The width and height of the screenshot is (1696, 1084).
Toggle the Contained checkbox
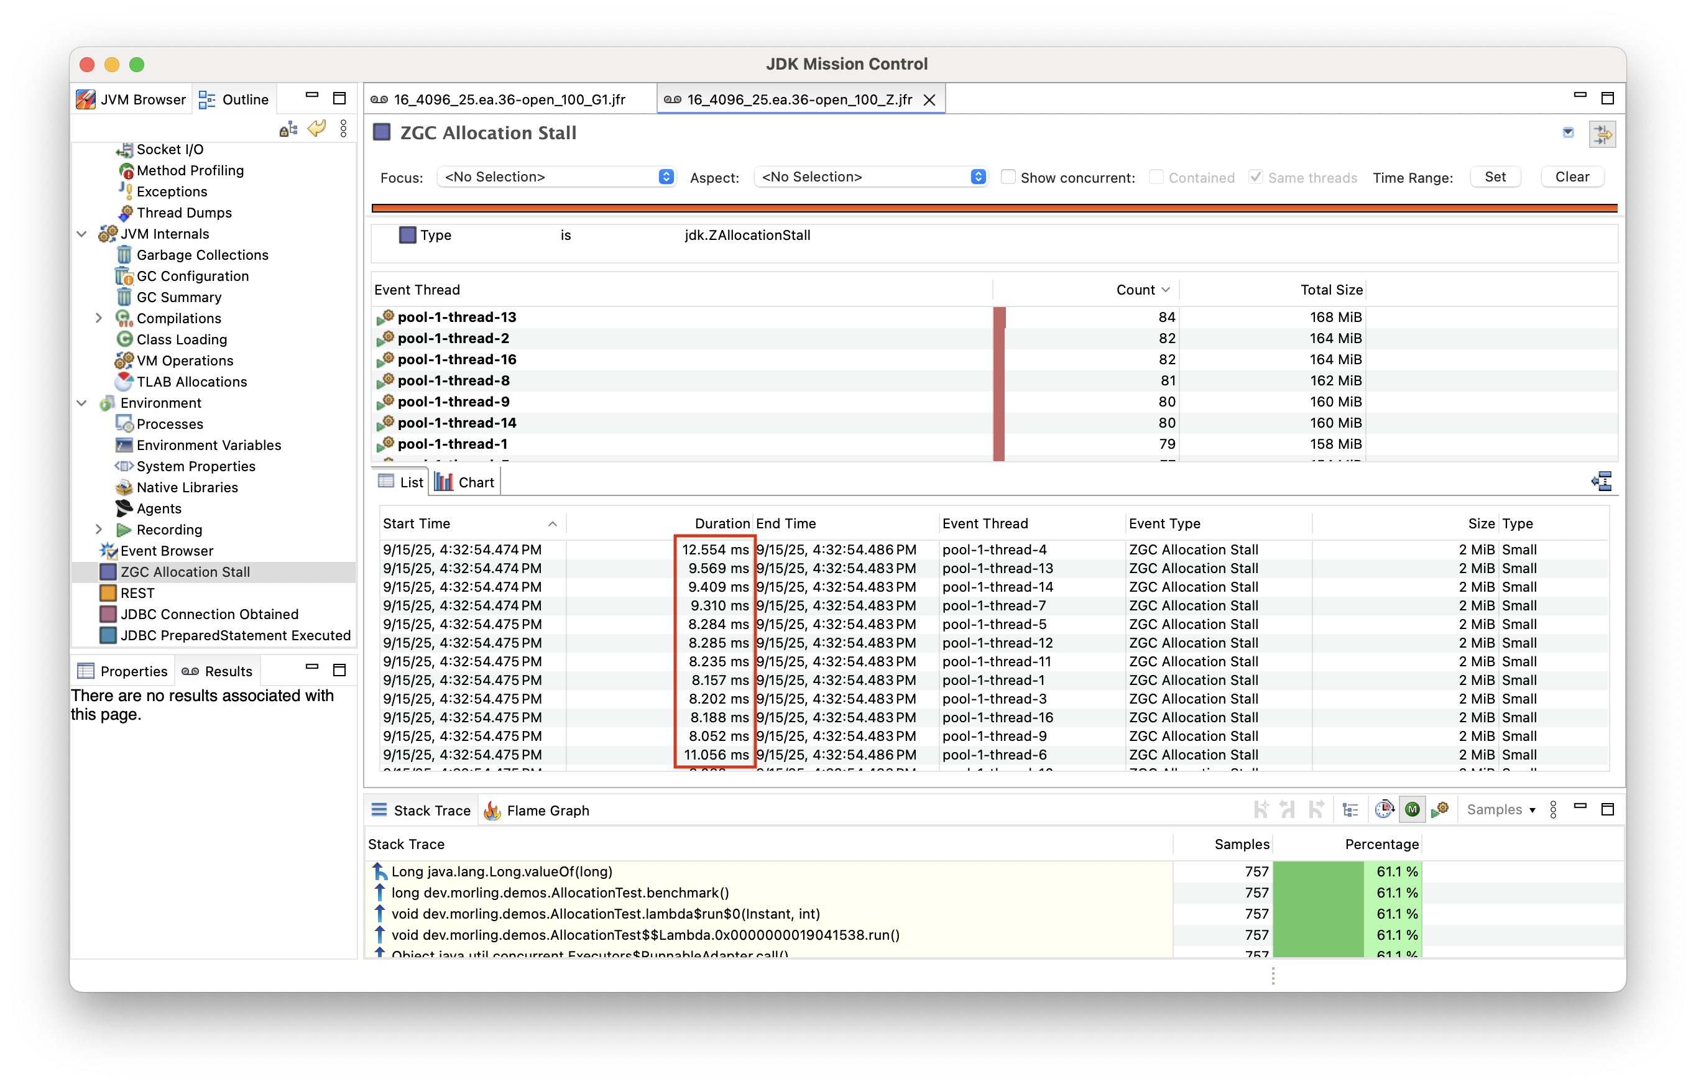(1156, 177)
